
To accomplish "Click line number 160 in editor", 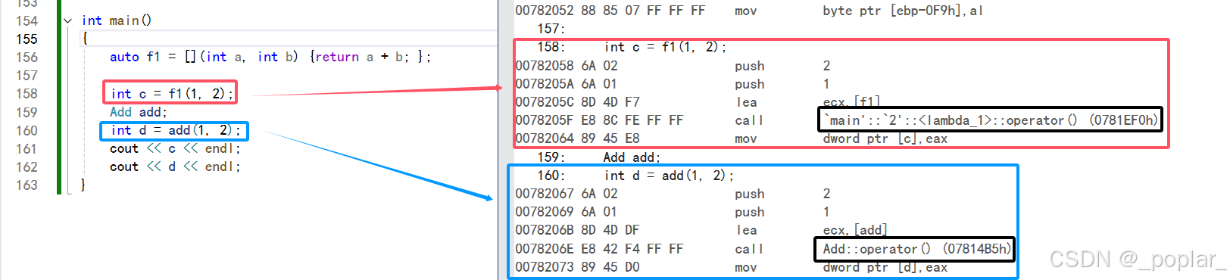I will [27, 130].
